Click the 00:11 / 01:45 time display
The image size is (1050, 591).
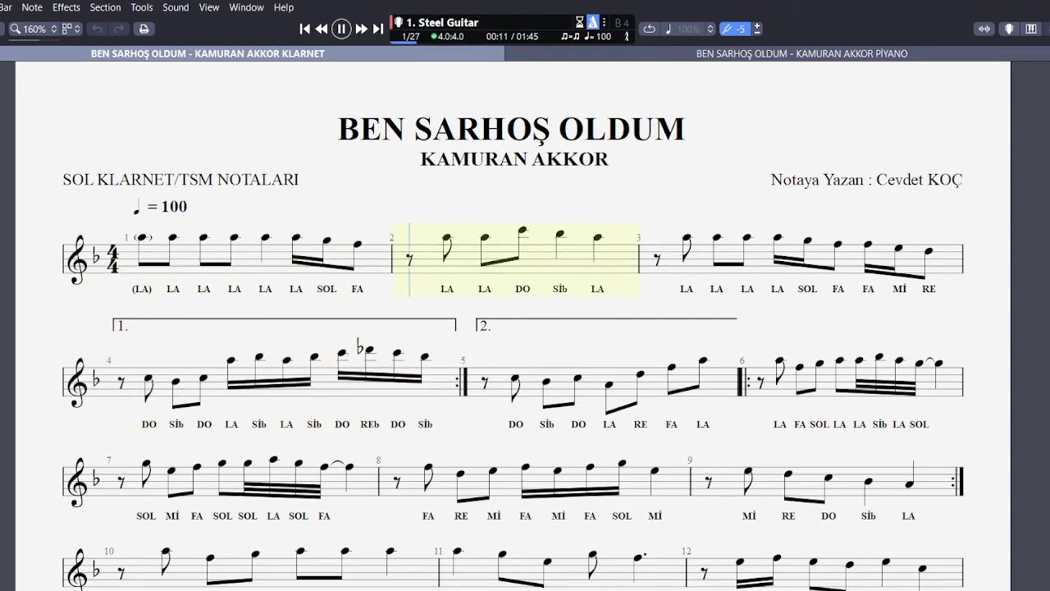[x=512, y=37]
